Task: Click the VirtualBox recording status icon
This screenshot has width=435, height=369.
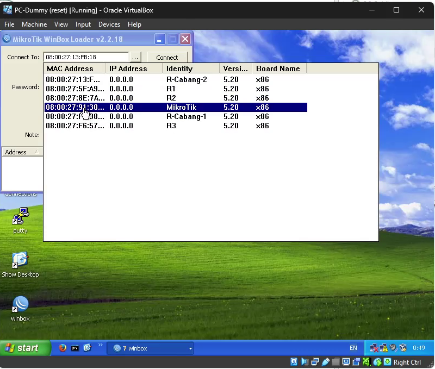Action: pos(357,362)
